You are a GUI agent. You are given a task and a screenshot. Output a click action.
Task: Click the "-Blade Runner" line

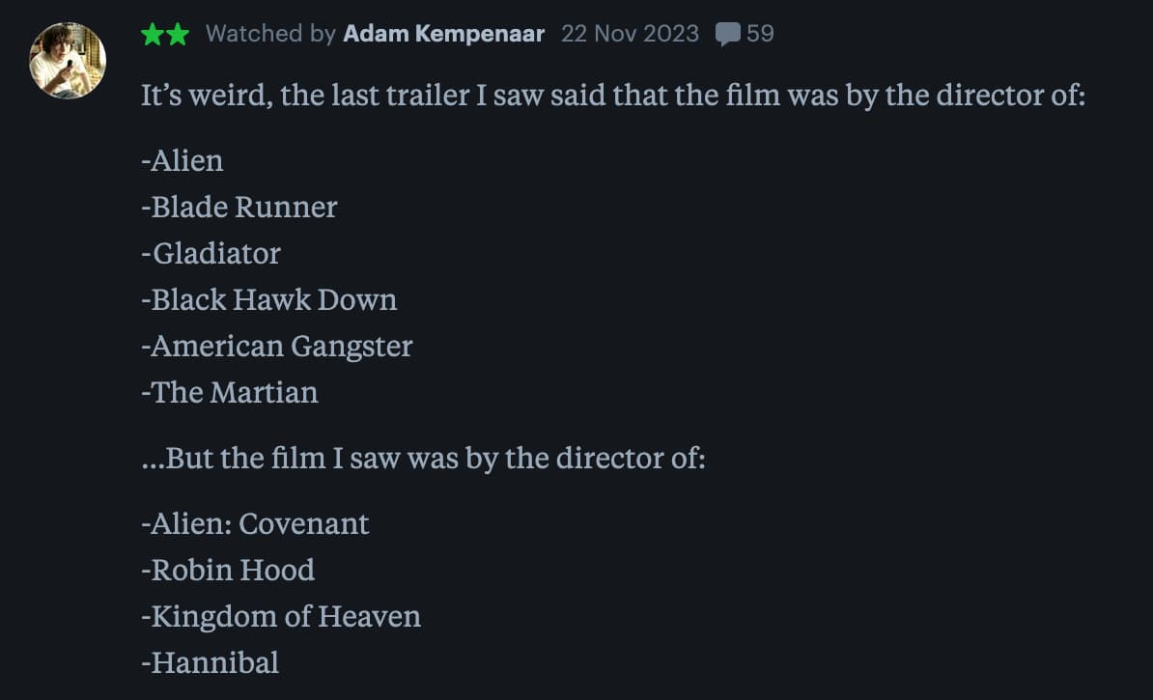click(239, 207)
